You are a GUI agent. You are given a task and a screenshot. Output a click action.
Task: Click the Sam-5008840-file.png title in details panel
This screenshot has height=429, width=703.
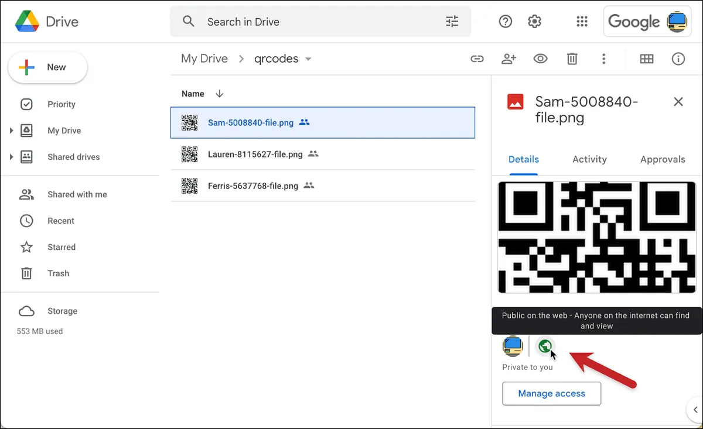point(586,109)
